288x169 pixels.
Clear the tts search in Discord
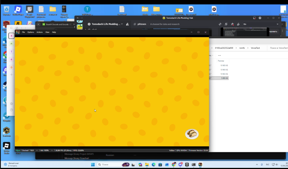[278, 24]
